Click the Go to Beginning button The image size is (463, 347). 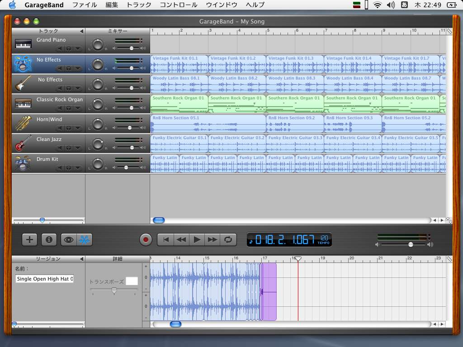pyautogui.click(x=165, y=240)
